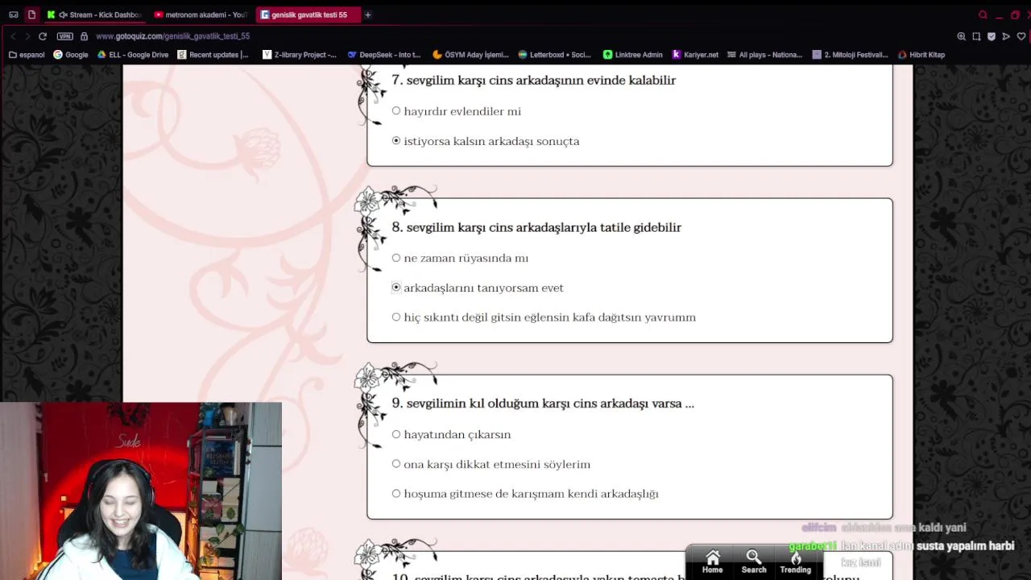Switch to metronom akademi YouTube tab
Screen dimensions: 1031x580
coord(201,14)
